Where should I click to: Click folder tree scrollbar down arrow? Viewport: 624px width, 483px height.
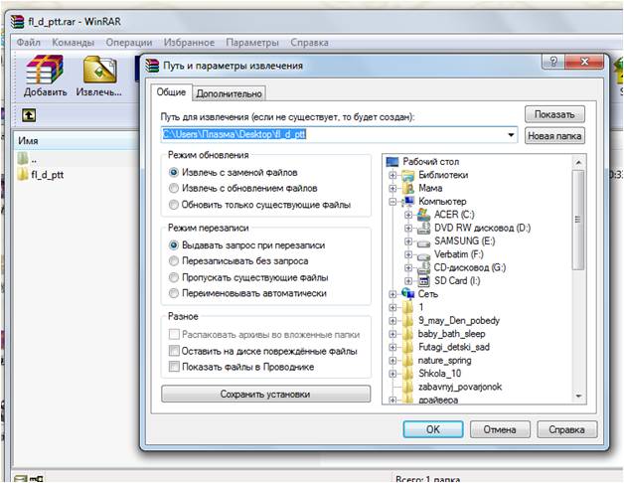578,397
